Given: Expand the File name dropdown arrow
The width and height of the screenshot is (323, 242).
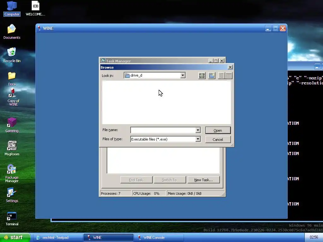Looking at the screenshot, I should click(x=198, y=130).
